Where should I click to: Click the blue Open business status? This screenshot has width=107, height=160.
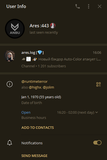coord(26,113)
